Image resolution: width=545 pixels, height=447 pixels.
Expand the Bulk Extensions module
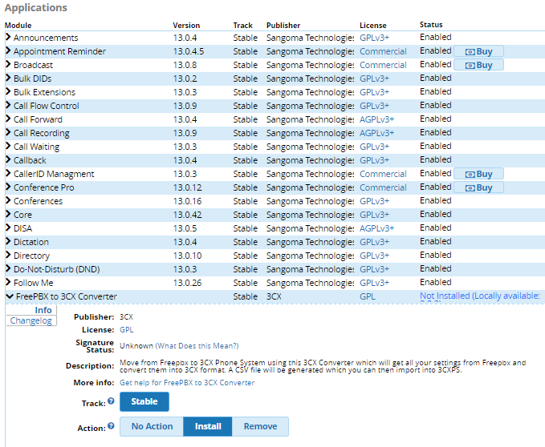point(8,91)
